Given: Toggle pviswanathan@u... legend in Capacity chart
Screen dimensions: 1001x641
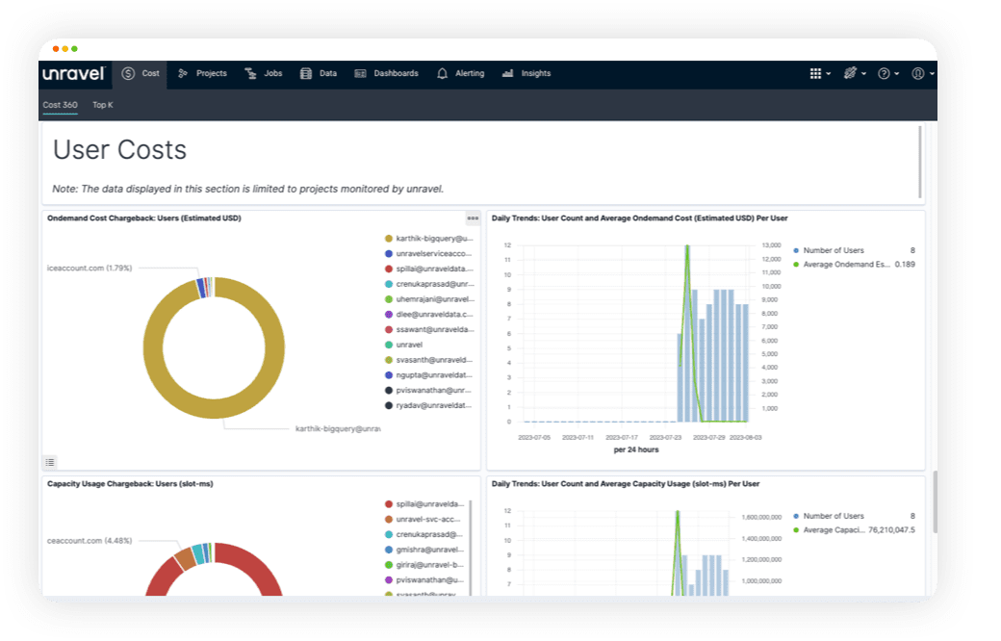Looking at the screenshot, I should point(424,580).
